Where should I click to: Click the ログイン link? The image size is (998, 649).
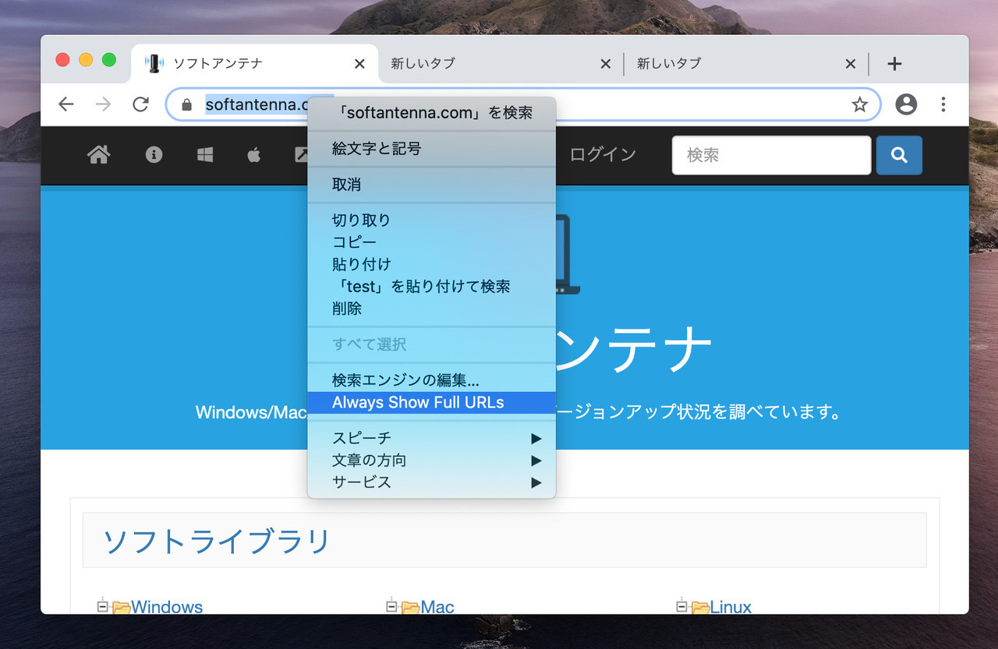pyautogui.click(x=603, y=155)
